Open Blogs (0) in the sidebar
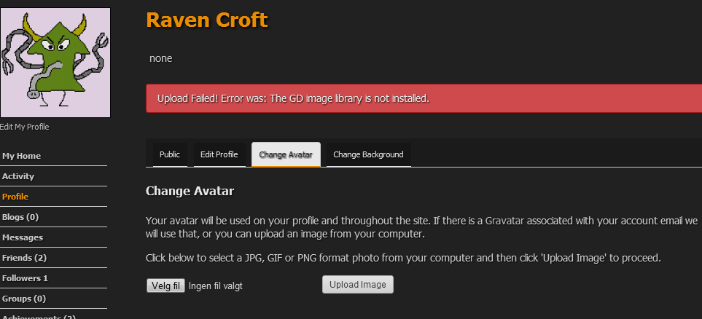This screenshot has height=319, width=702. [20, 217]
